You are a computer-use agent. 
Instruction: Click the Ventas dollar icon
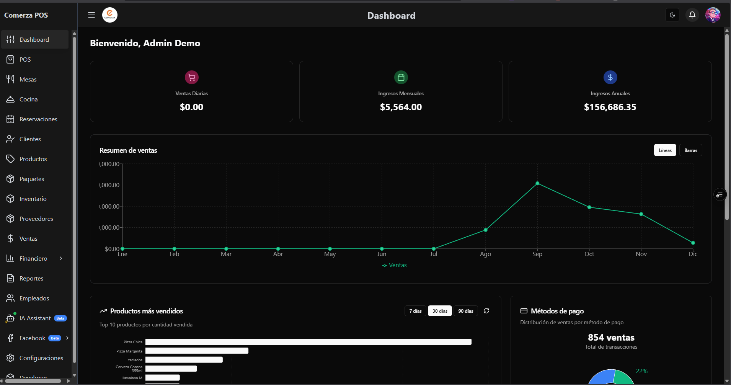click(10, 238)
